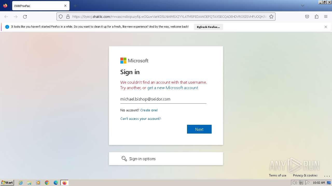Image resolution: width=332 pixels, height=186 pixels.
Task: Click the email field with michael.bishop@seidor.com
Action: [x=163, y=99]
